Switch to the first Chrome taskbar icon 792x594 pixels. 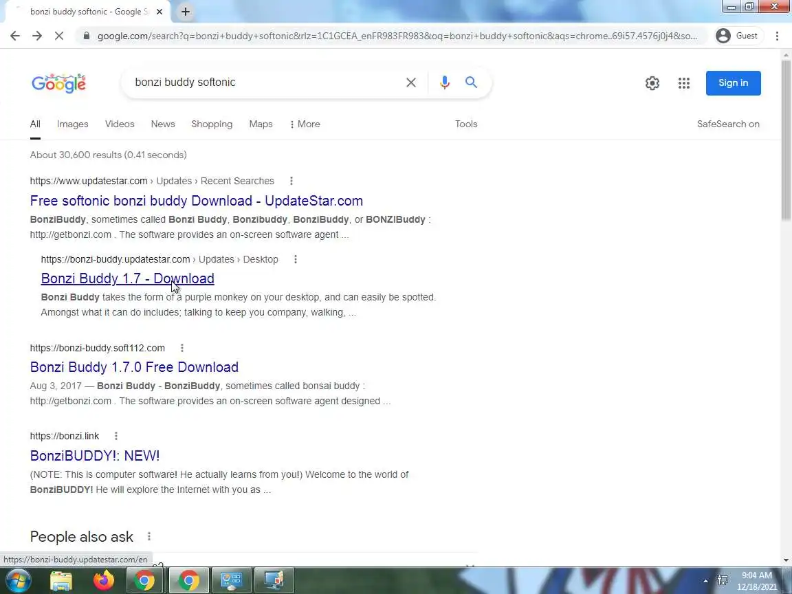click(144, 581)
